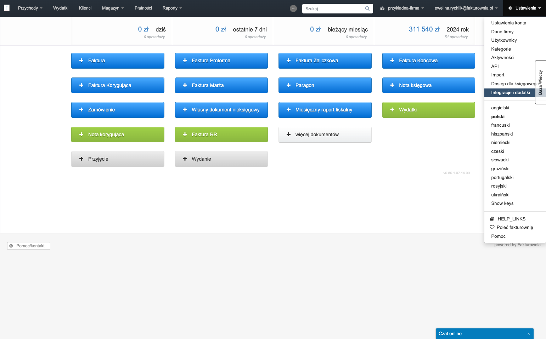Open Płatności in top navigation
This screenshot has width=546, height=339.
pos(143,8)
